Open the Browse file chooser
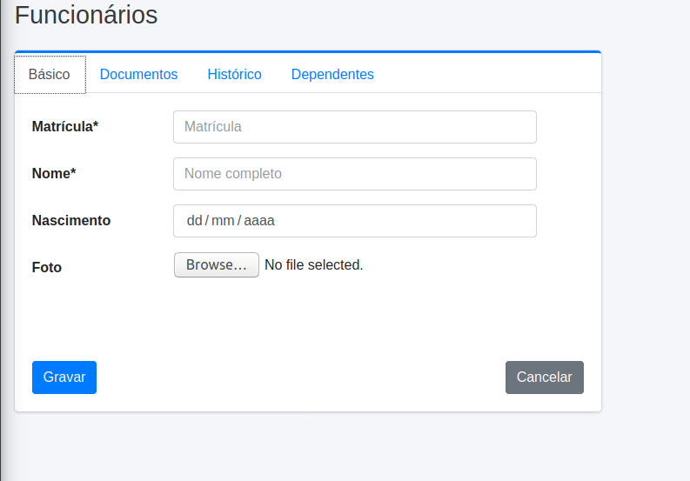690x481 pixels. [x=217, y=265]
